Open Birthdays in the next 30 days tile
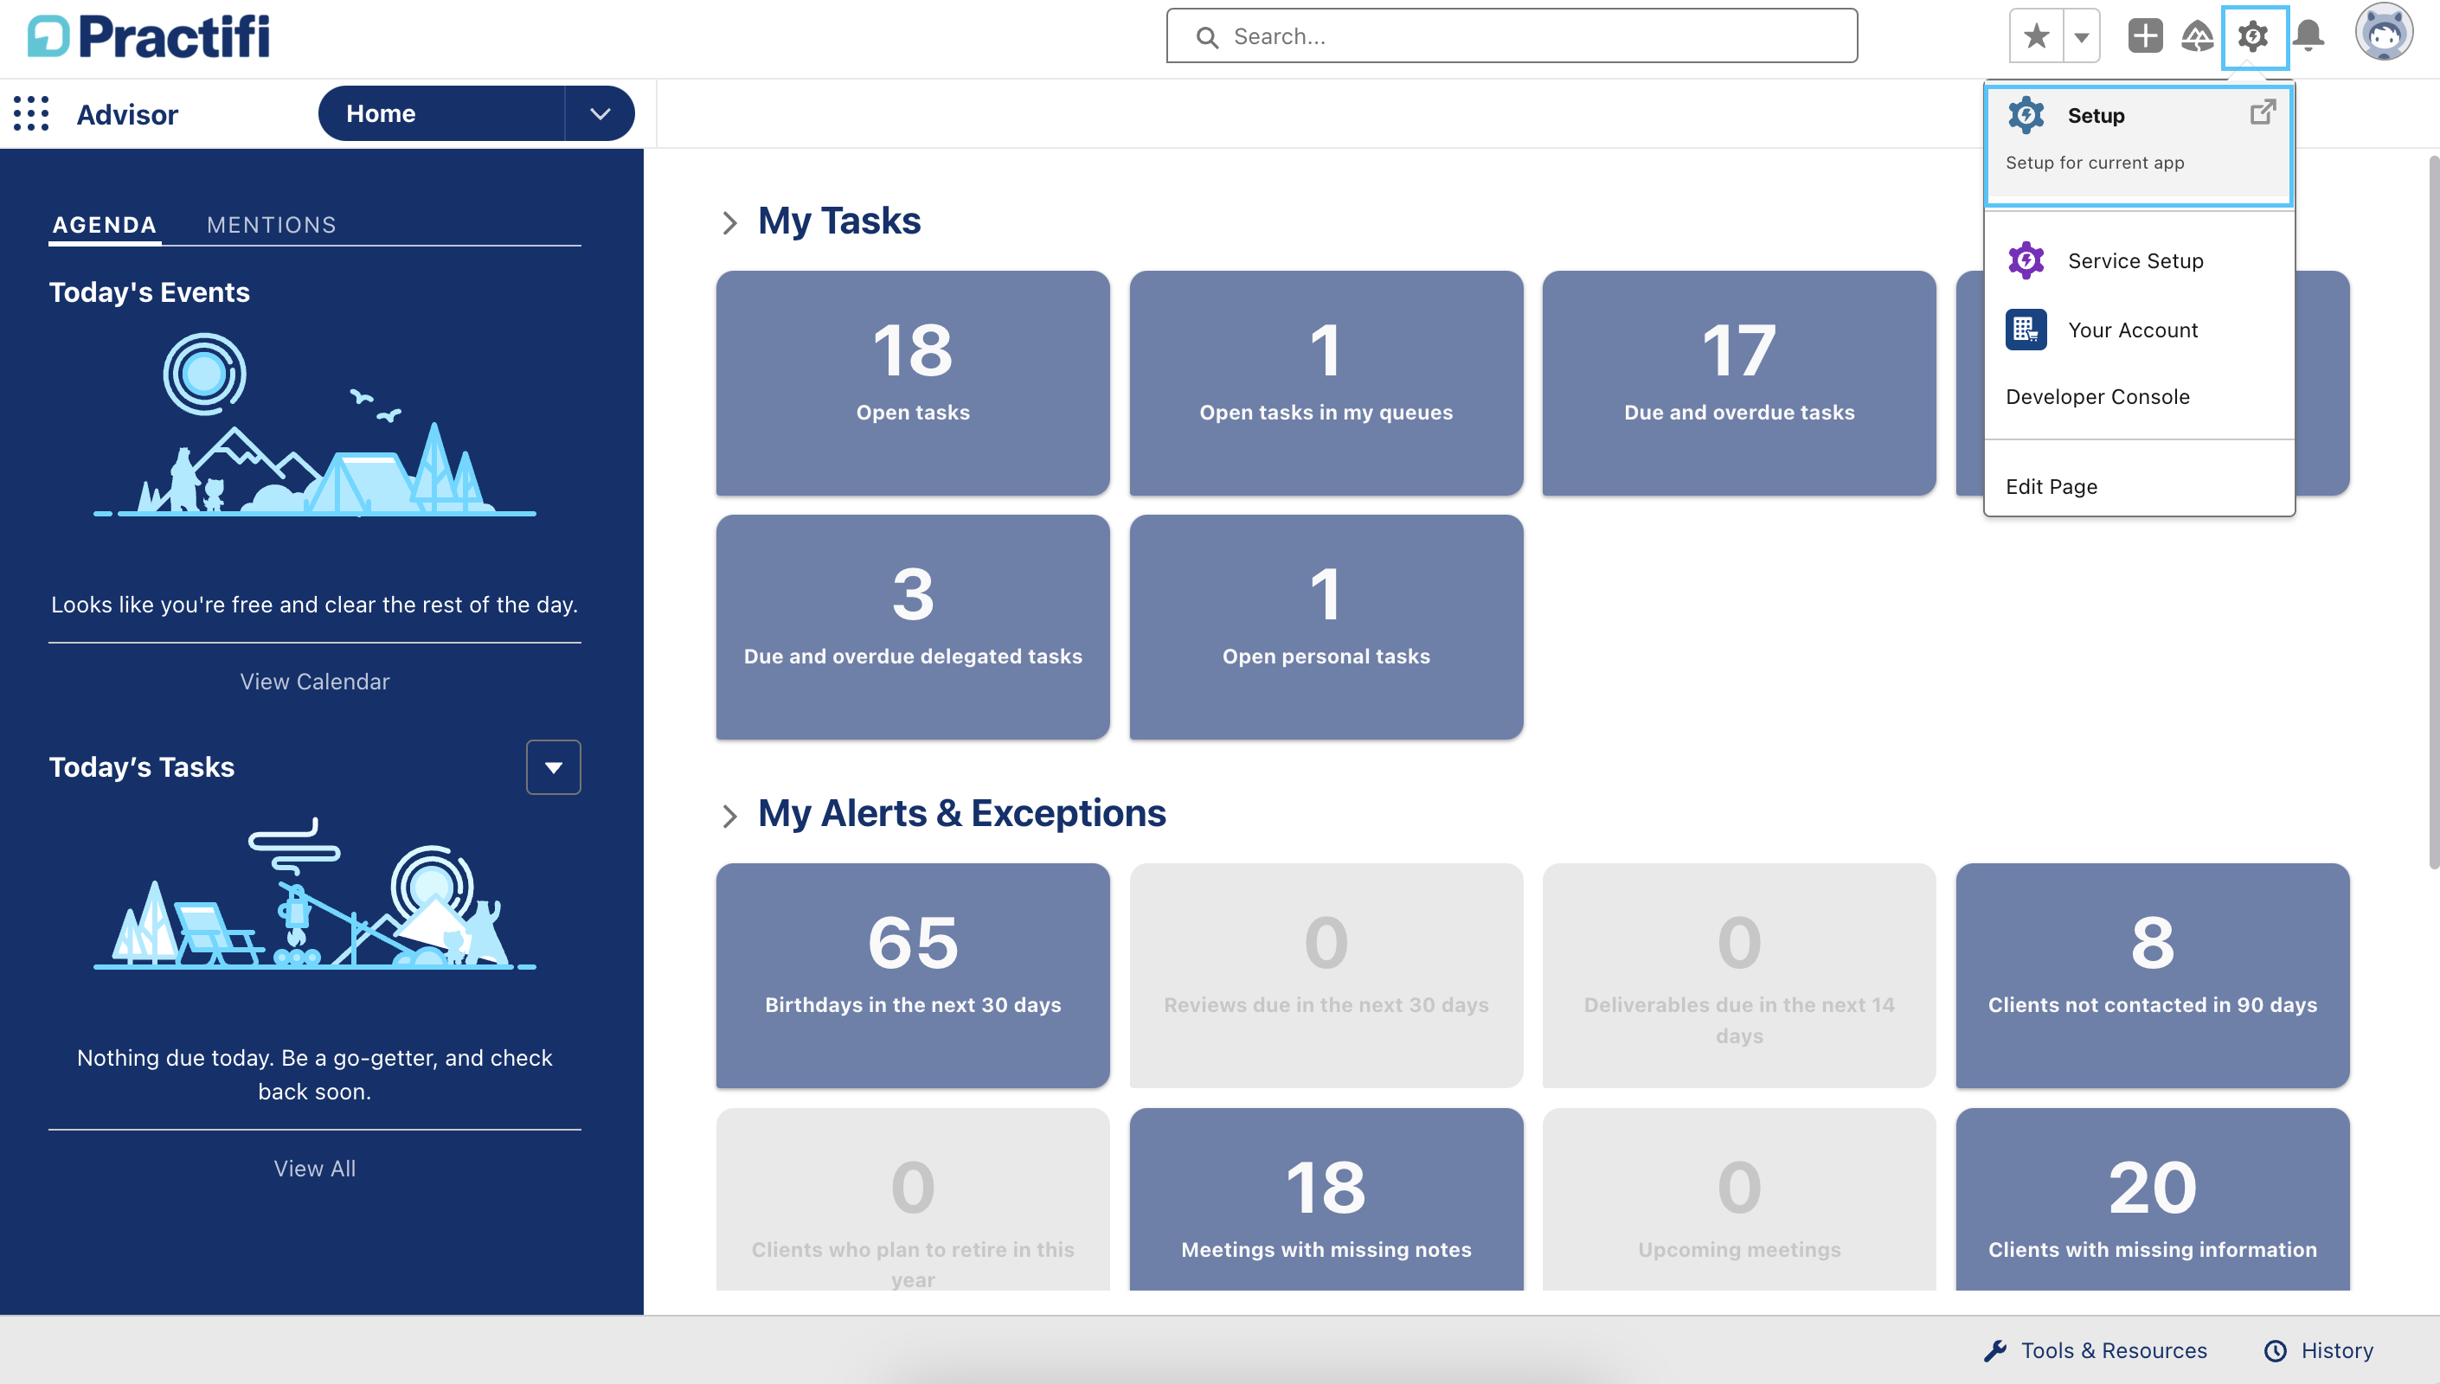Image resolution: width=2440 pixels, height=1384 pixels. 913,975
